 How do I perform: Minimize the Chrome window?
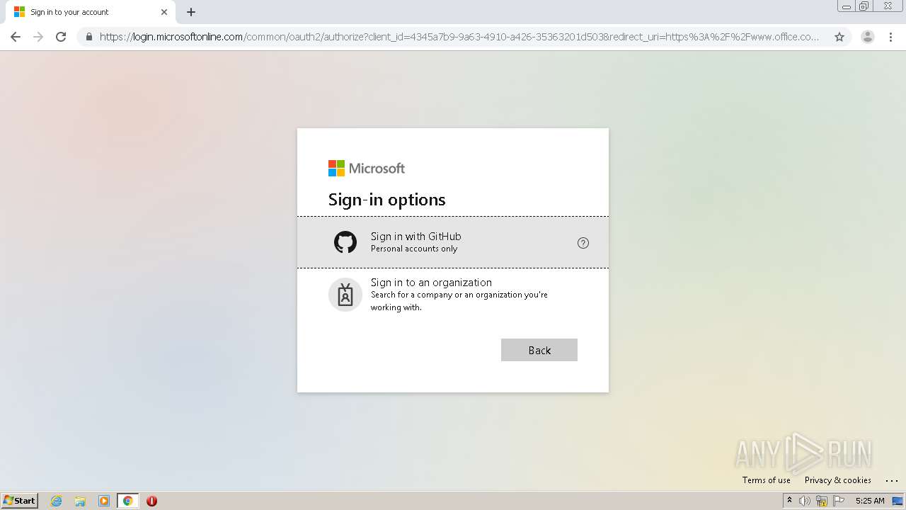point(847,6)
